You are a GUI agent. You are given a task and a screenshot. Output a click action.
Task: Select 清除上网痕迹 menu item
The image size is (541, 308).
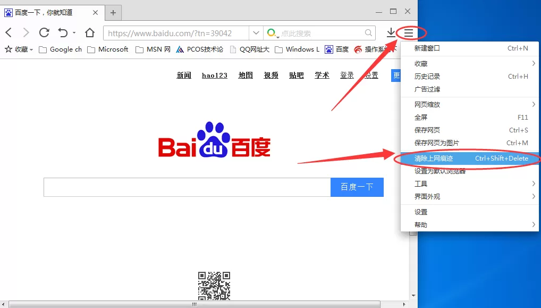[470, 158]
